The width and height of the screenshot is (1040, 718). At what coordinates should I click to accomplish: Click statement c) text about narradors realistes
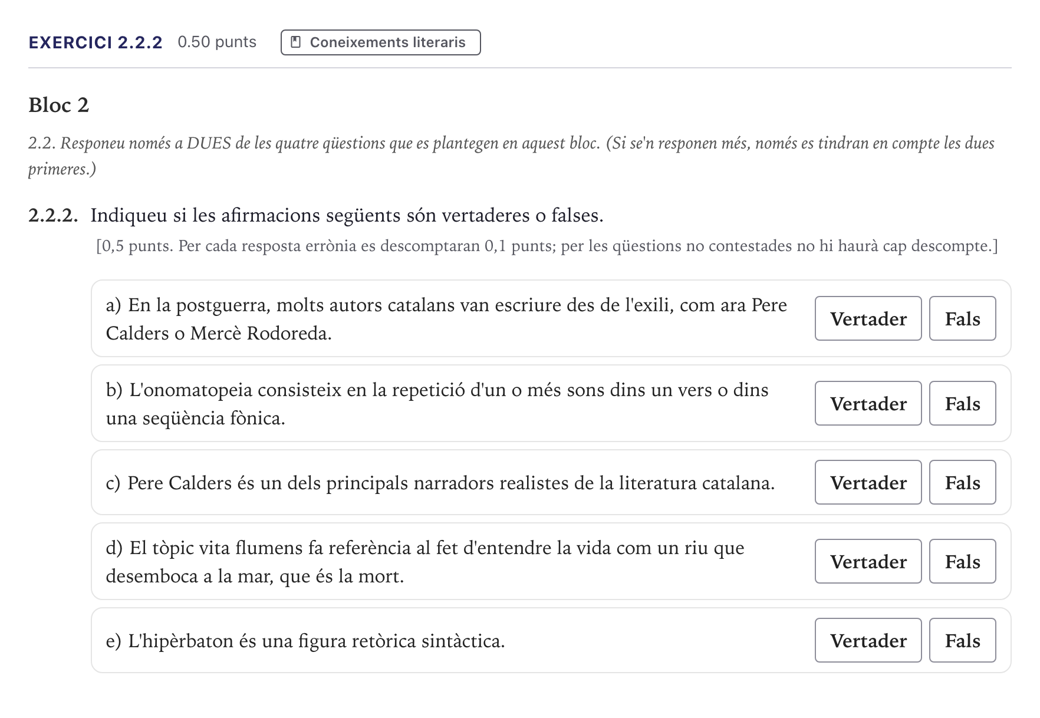point(440,483)
